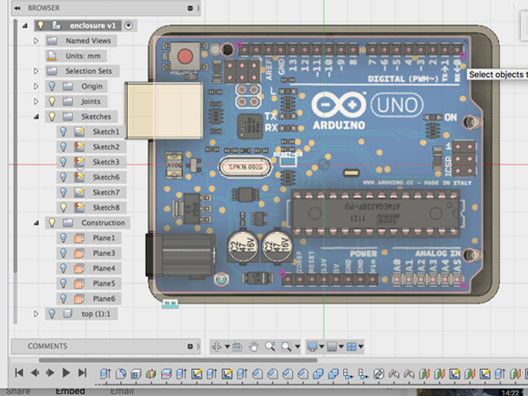Viewport: 528px width, 396px height.
Task: Click the Sketch1 sketch icon
Action: [79, 132]
